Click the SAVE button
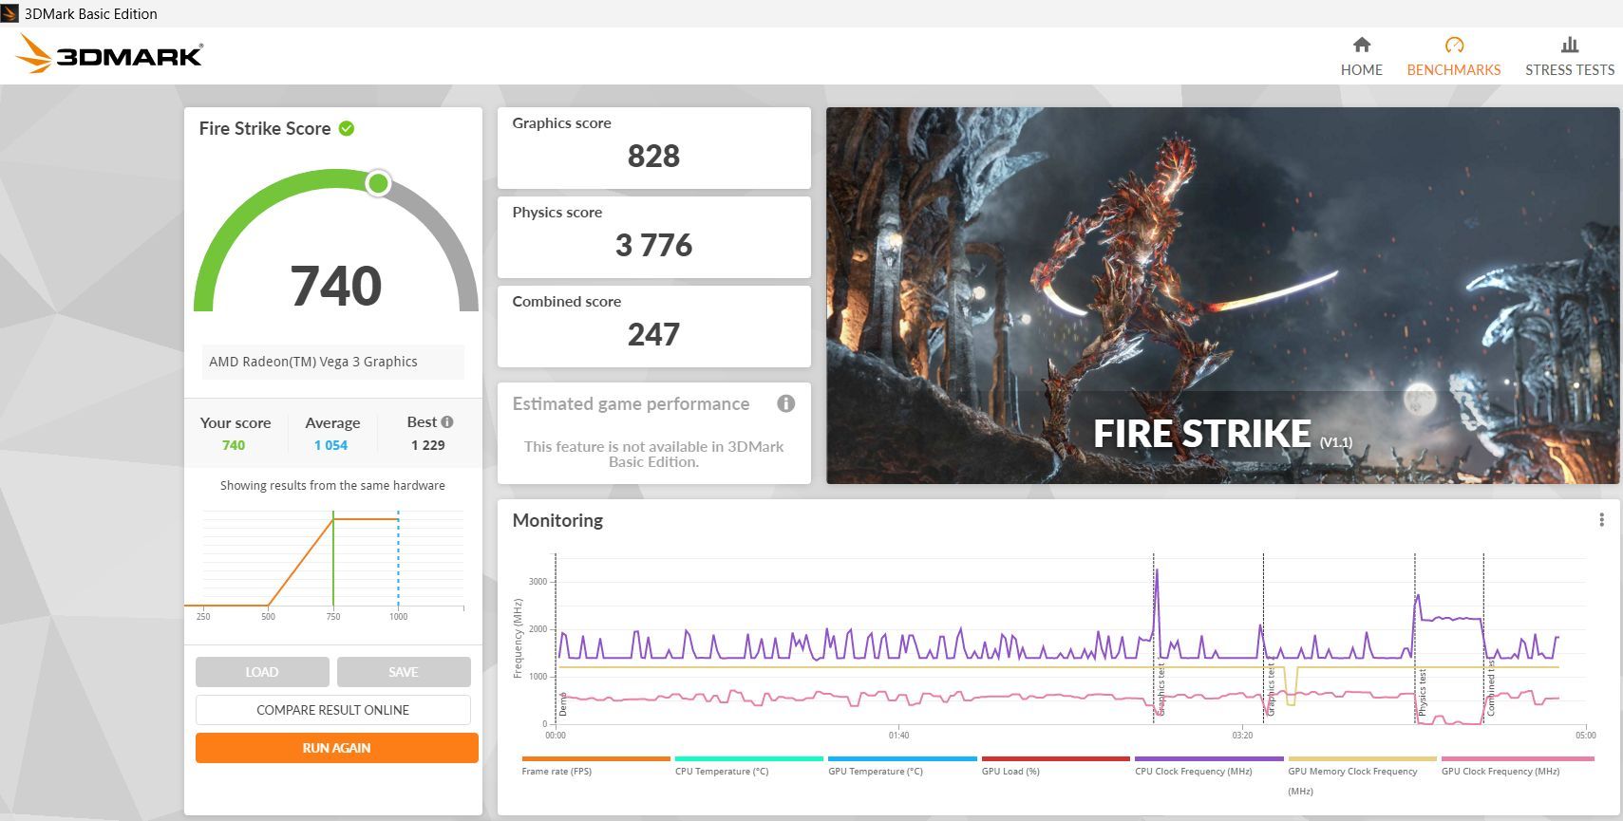 [x=404, y=672]
